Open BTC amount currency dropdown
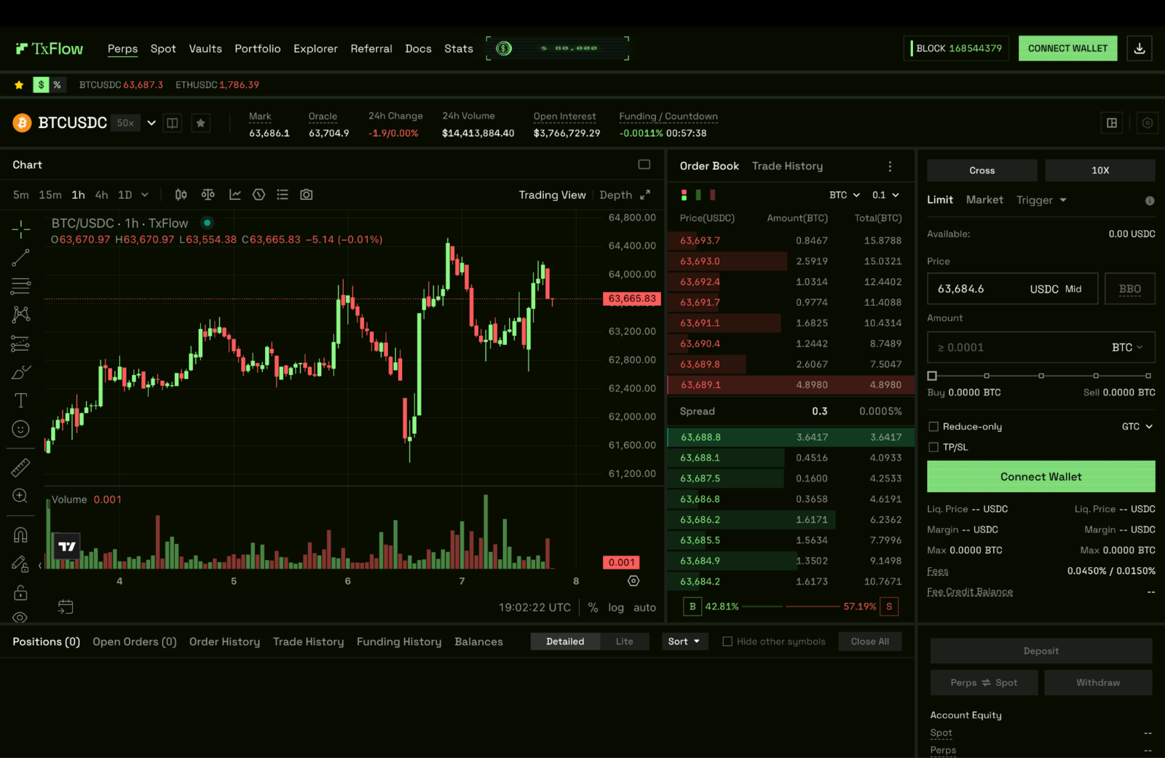Screen dimensions: 1165x758 tap(1127, 347)
